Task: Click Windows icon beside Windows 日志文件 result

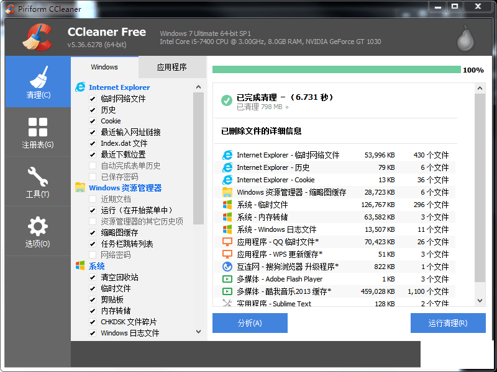Action: [227, 229]
